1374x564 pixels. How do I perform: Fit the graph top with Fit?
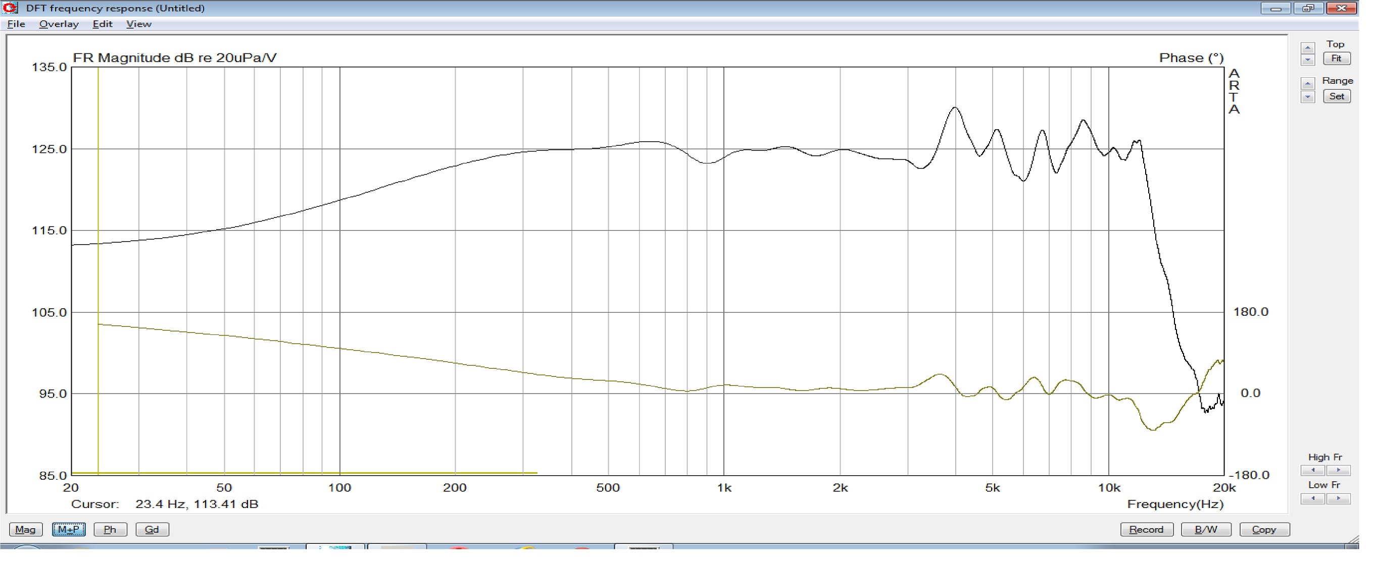(1336, 59)
